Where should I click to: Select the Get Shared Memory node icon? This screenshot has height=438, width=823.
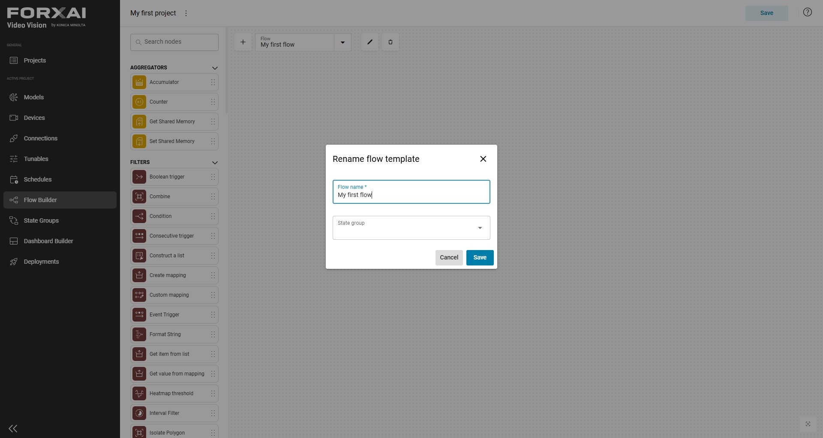click(139, 122)
